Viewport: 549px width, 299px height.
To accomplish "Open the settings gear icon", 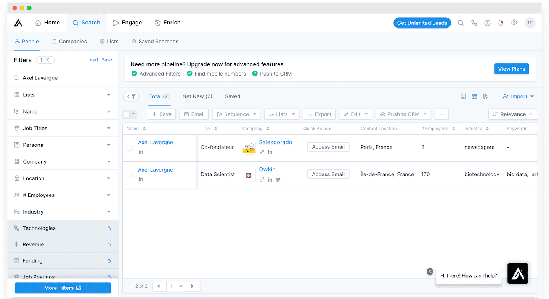I will coord(514,23).
